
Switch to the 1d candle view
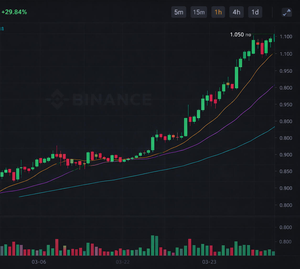255,12
